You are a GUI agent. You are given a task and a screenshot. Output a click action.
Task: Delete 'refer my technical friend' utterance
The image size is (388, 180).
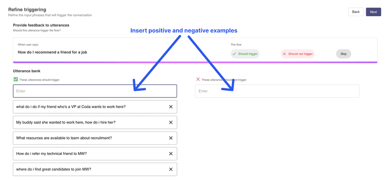pyautogui.click(x=171, y=154)
